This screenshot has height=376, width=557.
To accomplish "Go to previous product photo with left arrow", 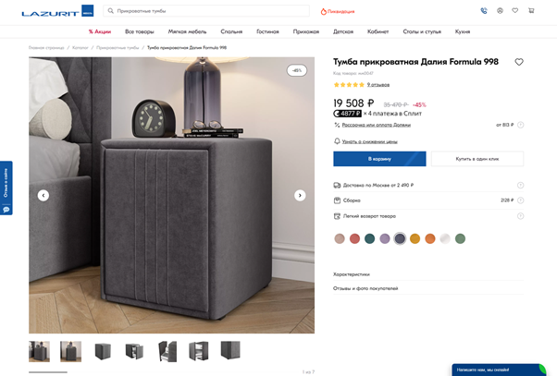I will [43, 195].
